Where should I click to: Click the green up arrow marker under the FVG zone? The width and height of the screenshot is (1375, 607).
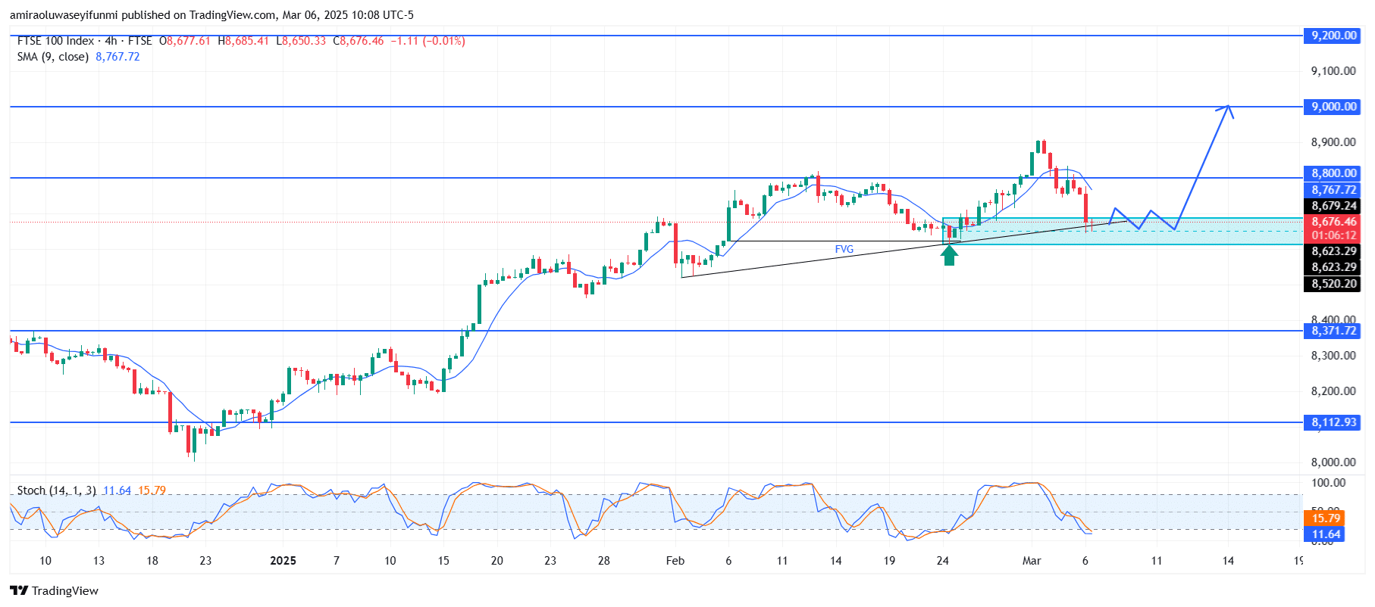click(x=949, y=255)
